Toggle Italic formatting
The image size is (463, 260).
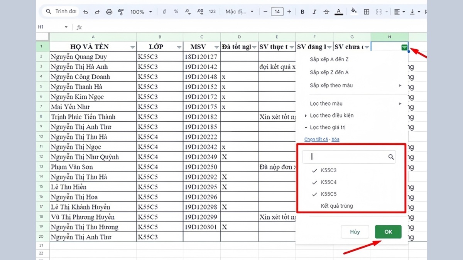314,12
